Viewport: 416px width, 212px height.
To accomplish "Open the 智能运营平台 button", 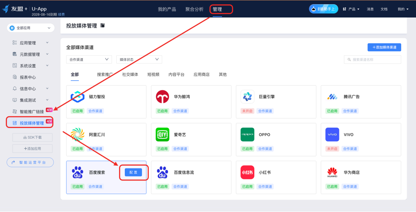I will tap(30, 162).
